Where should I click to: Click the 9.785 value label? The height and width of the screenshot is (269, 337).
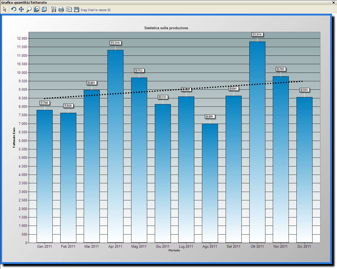pos(281,69)
